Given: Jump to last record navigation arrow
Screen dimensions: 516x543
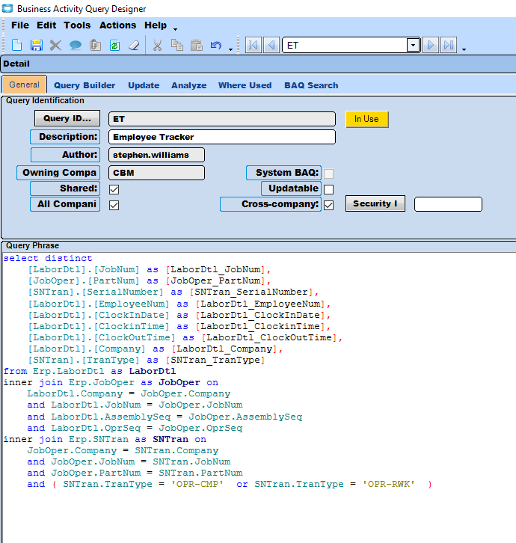Looking at the screenshot, I should pos(449,46).
